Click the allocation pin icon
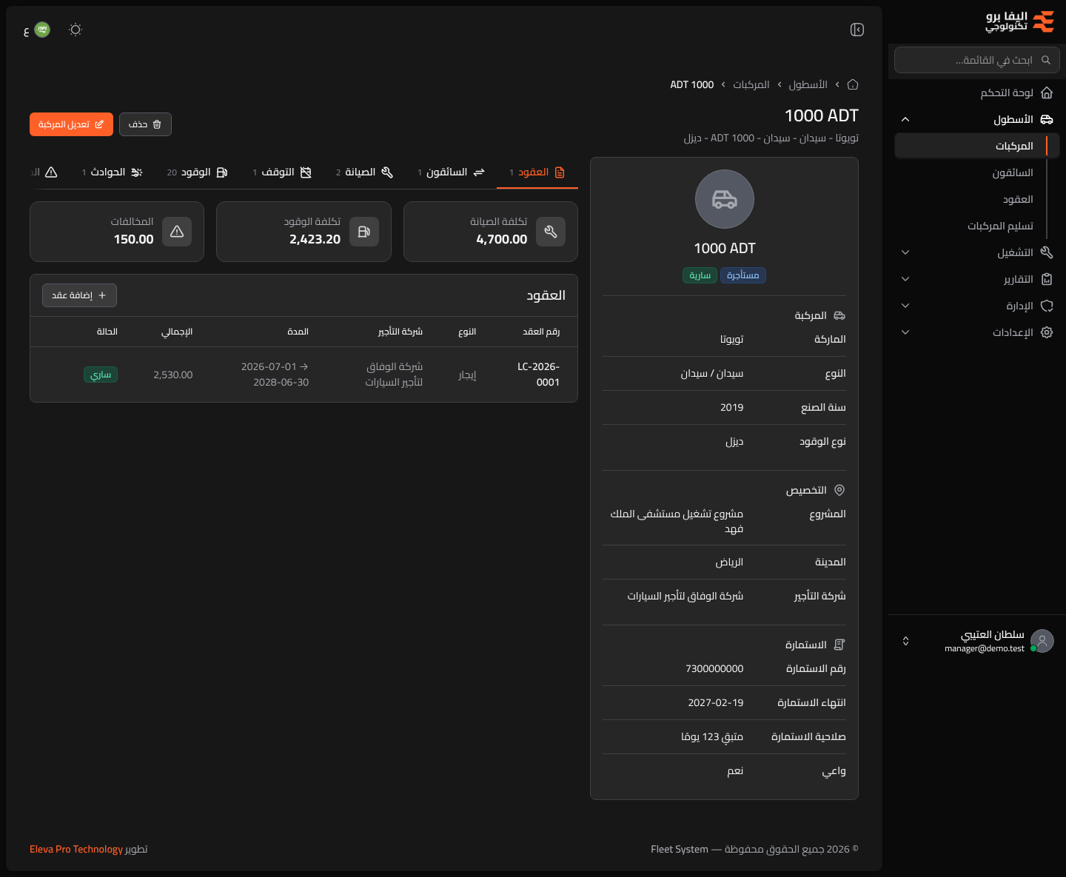Viewport: 1066px width, 877px height. coord(839,490)
